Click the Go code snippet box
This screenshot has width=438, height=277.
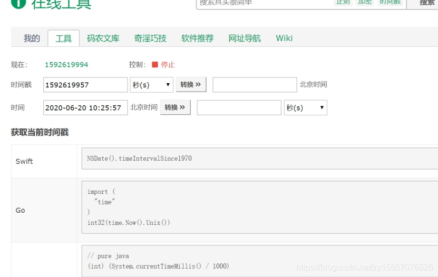pyautogui.click(x=260, y=207)
